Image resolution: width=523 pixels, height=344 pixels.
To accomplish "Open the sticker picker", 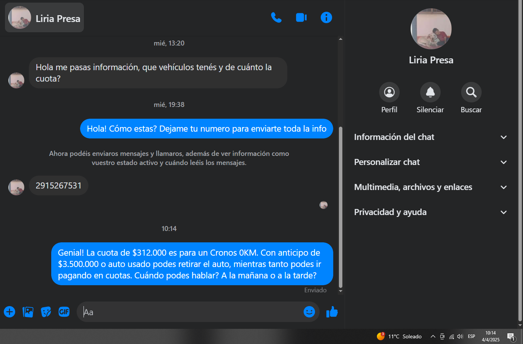I will (x=46, y=312).
